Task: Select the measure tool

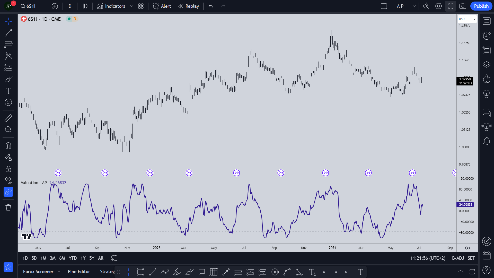Action: pyautogui.click(x=8, y=118)
